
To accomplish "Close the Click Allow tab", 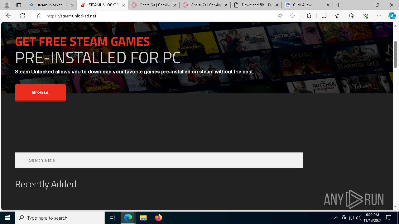I will [328, 5].
